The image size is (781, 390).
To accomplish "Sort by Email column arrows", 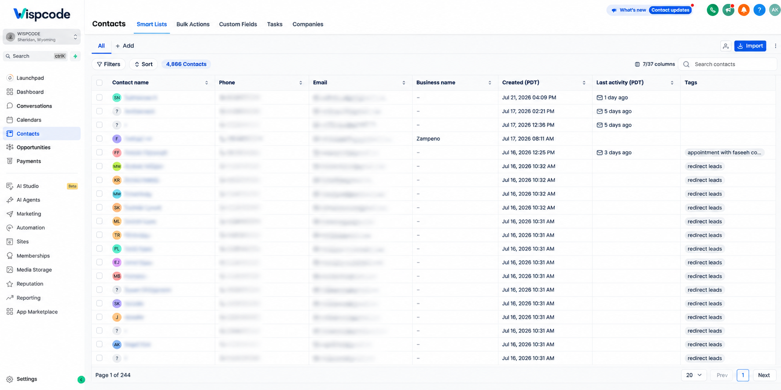I will tap(404, 83).
